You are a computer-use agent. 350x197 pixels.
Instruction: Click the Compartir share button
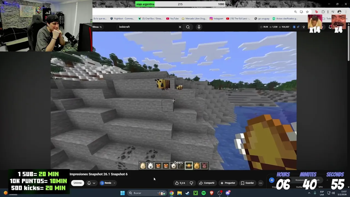click(x=207, y=183)
